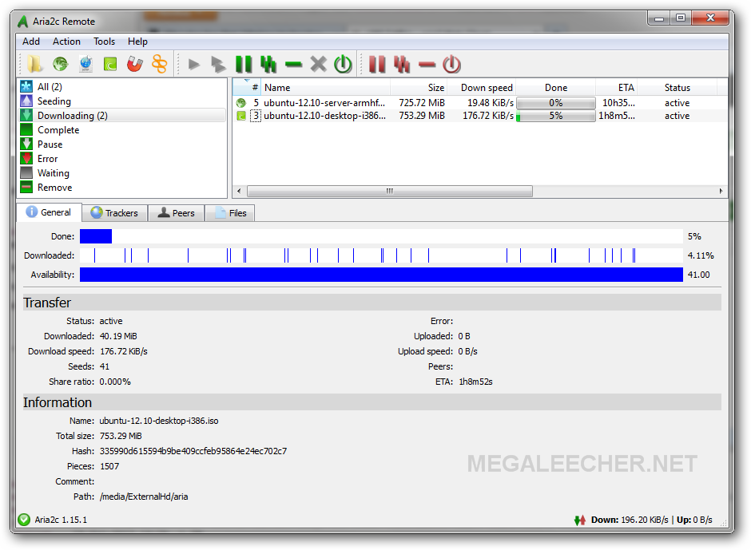Click the green globe add URI icon
751x550 pixels.
pos(61,64)
